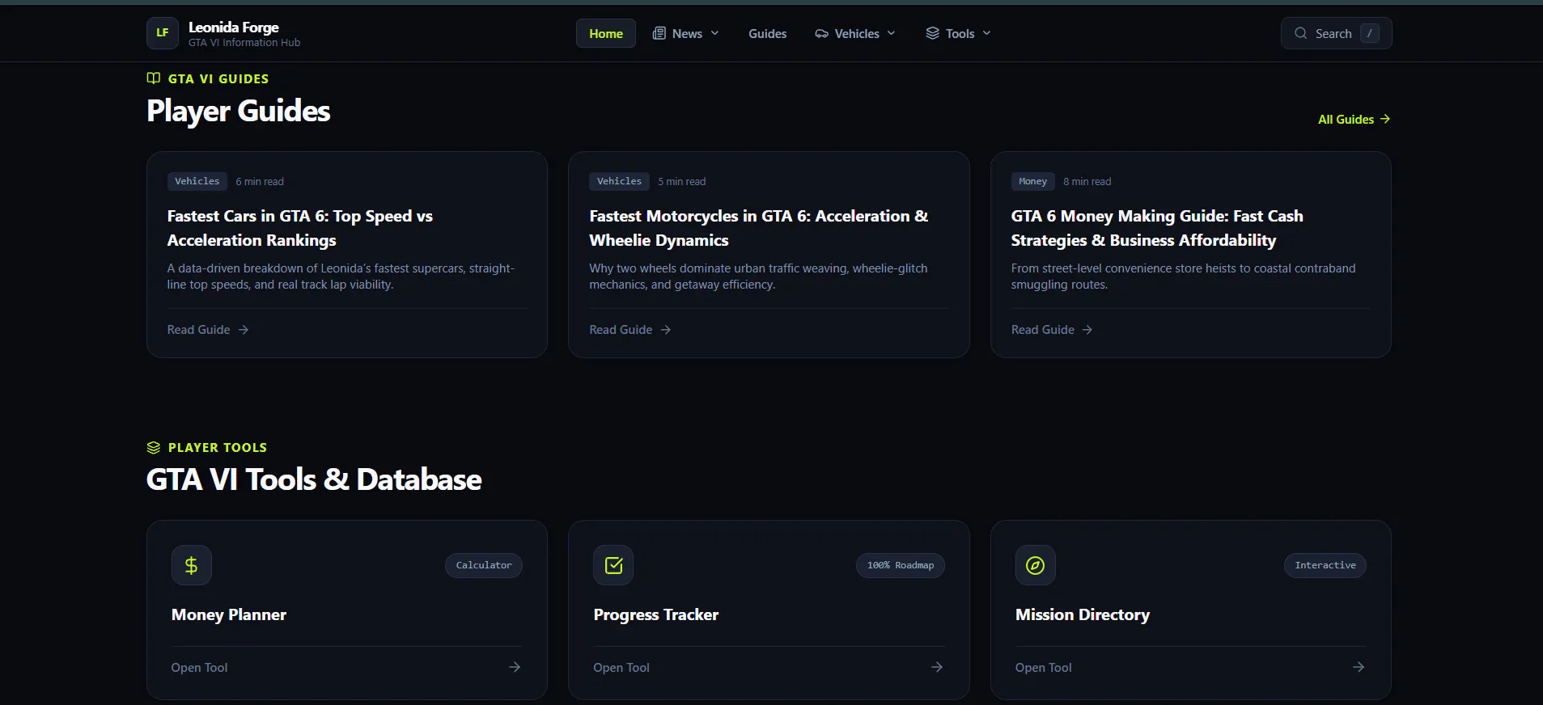Viewport: 1543px width, 705px height.
Task: Expand the News dropdown menu
Action: (686, 33)
